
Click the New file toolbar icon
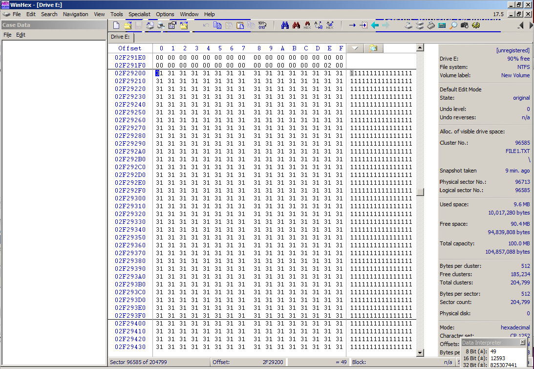116,25
